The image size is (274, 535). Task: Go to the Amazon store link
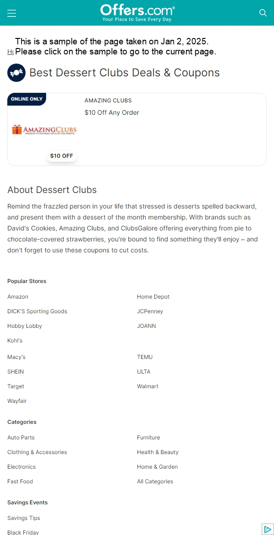pos(18,297)
